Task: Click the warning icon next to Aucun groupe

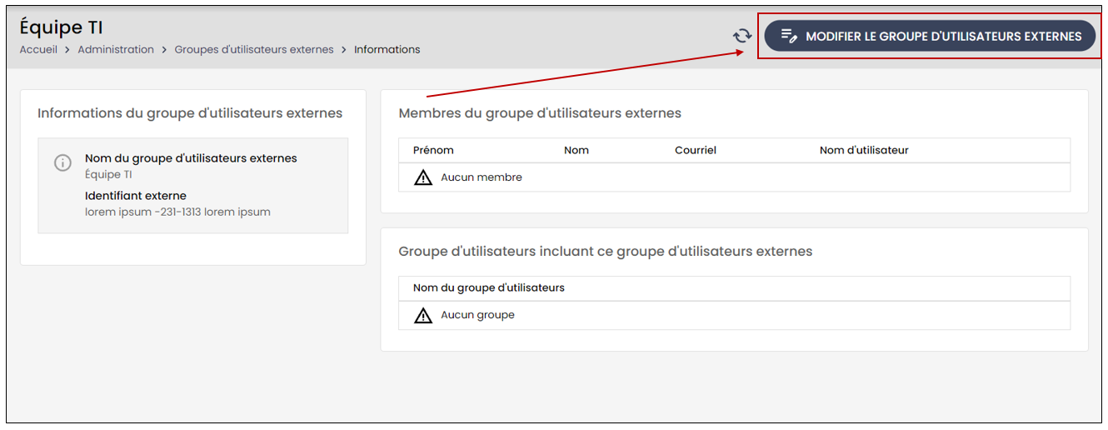Action: [423, 315]
